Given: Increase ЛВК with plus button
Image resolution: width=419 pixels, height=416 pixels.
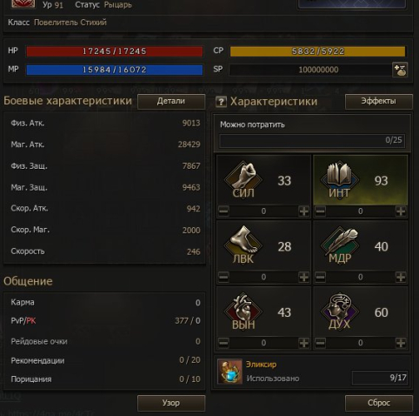Looking at the screenshot, I should point(304,277).
